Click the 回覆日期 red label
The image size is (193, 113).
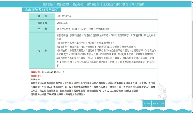(36, 72)
